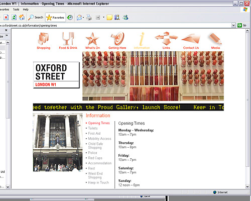Image resolution: width=251 pixels, height=201 pixels.
Task: Open the Accommodation link
Action: [100, 163]
